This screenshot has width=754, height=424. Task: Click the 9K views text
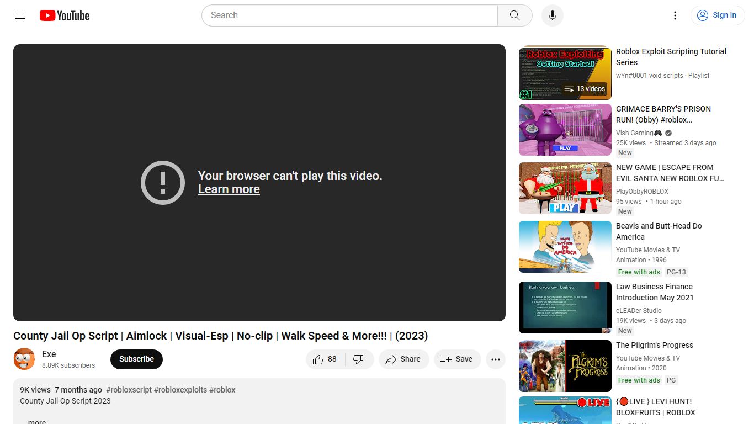tap(35, 390)
